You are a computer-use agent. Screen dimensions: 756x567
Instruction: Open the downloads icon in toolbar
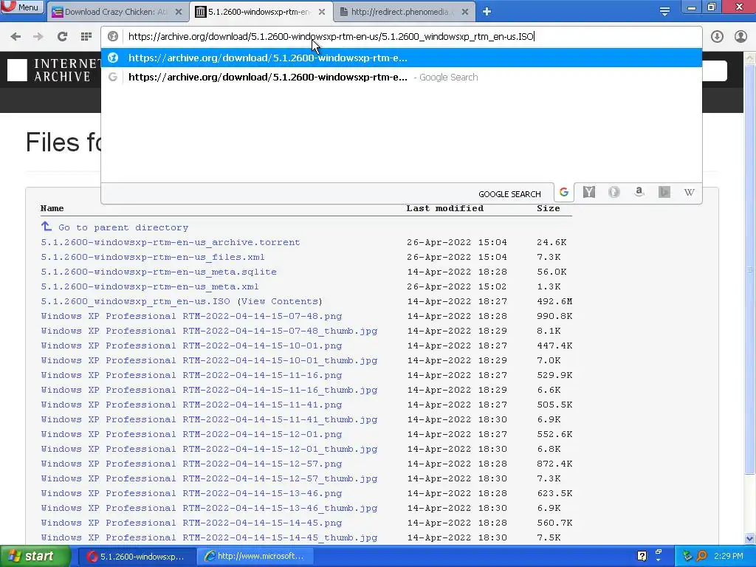pyautogui.click(x=717, y=37)
